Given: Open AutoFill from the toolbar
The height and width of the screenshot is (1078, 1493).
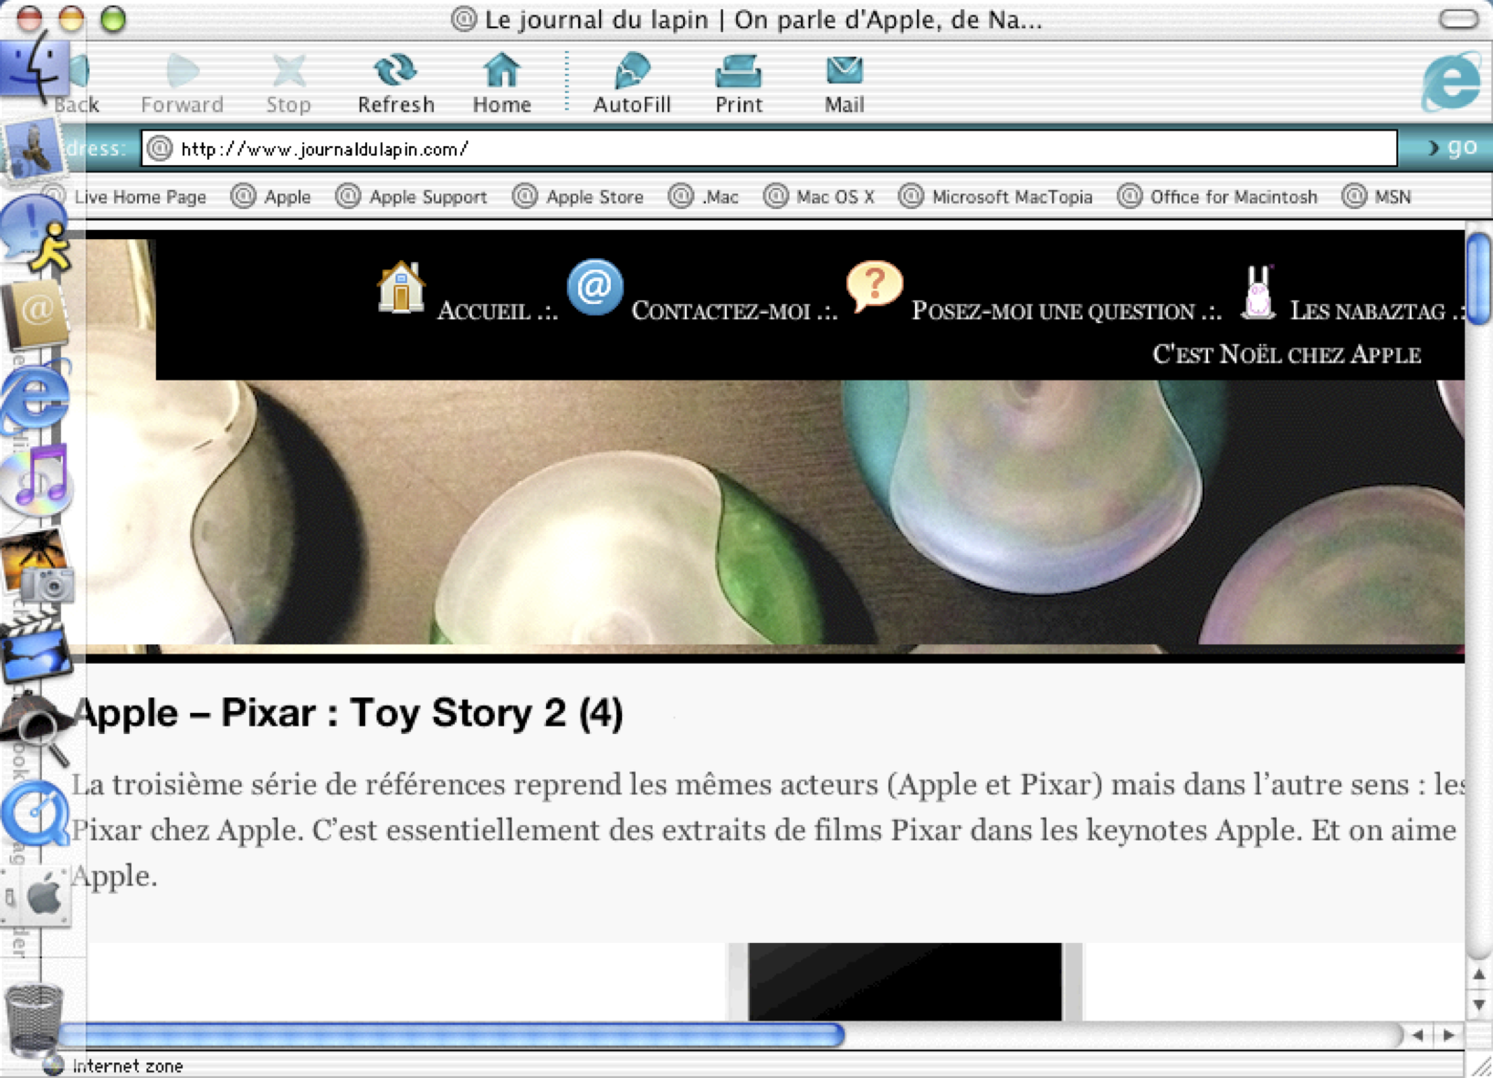Looking at the screenshot, I should pos(631,82).
